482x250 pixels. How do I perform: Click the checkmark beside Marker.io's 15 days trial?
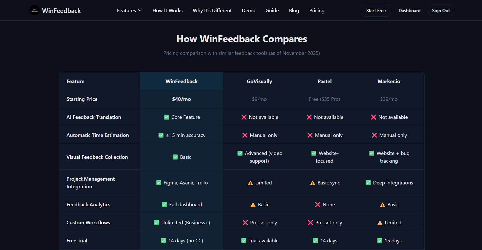(x=380, y=241)
